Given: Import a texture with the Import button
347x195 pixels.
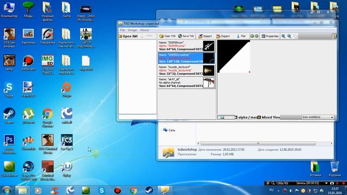Looking at the screenshot, I should [205, 36].
